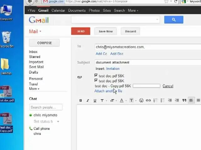Cancel the test doc - Copy.pdf upload
Screen dimensions: 201x150
168,86
